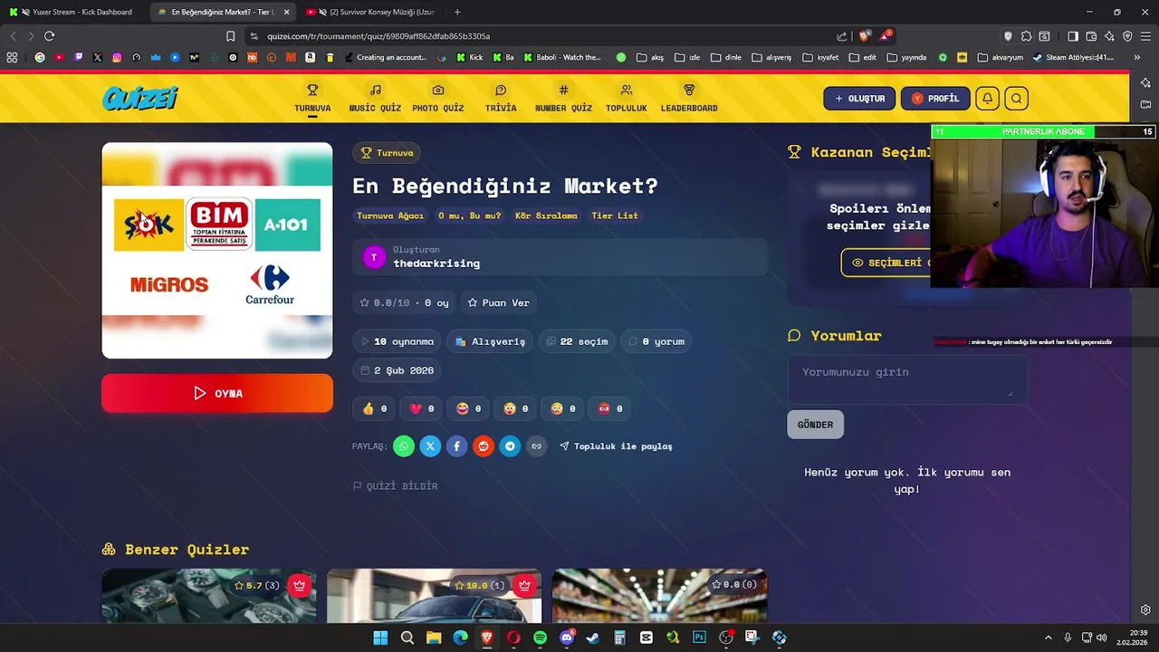This screenshot has width=1159, height=652.
Task: Select O mu, Bu mu? mode
Action: tap(469, 216)
